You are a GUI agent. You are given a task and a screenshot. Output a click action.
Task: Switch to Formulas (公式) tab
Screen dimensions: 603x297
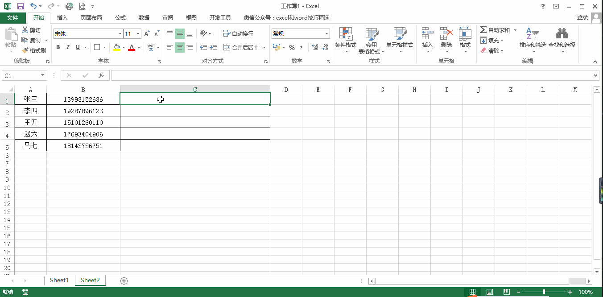point(120,18)
